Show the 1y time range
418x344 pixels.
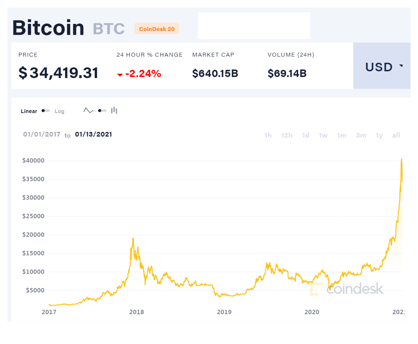[x=379, y=135]
